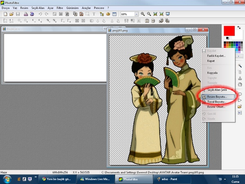The image size is (245, 184).
Task: Select the Rounded rectangle selection shape
Action: click(x=240, y=94)
